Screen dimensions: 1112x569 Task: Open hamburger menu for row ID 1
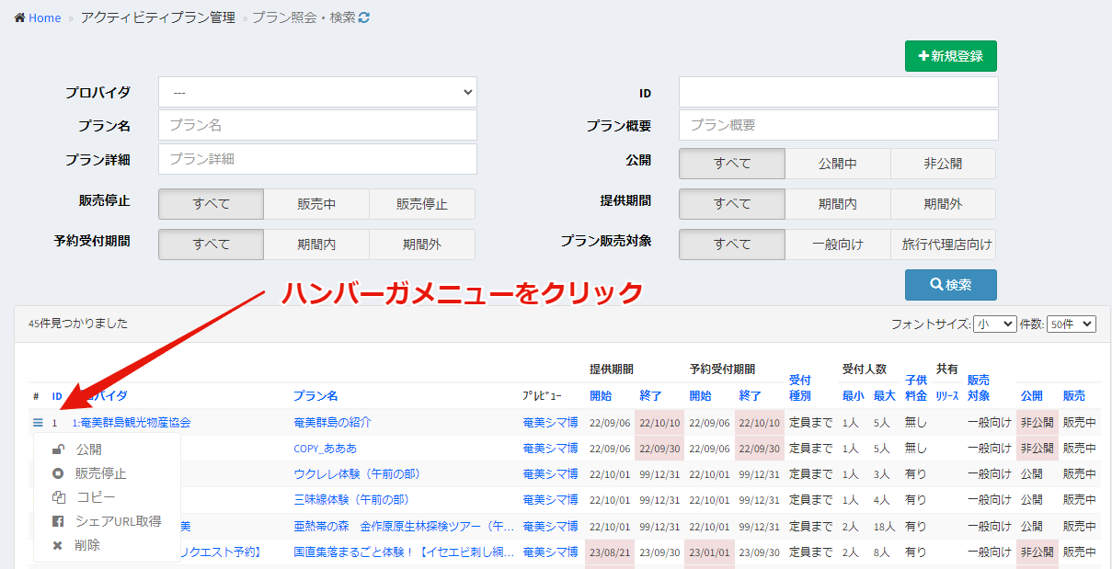38,423
